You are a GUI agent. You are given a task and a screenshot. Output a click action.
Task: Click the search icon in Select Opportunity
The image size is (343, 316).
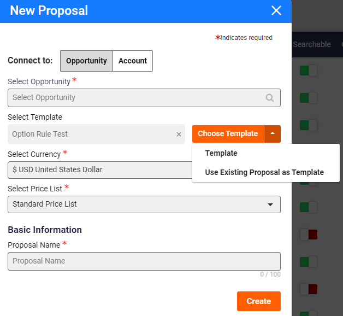[269, 98]
